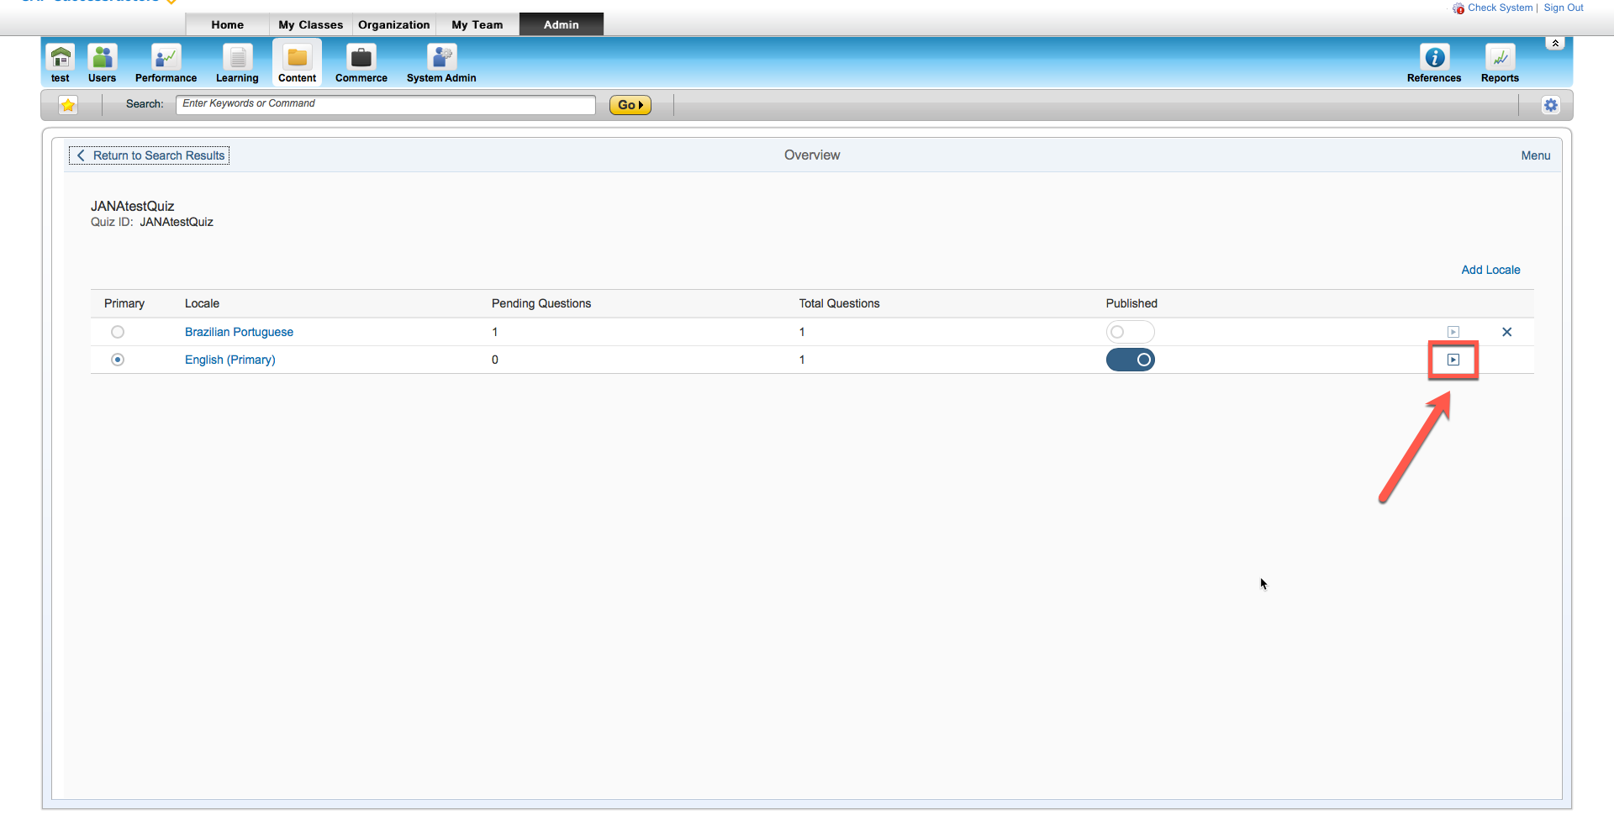Preview the English (Primary) quiz locale
The width and height of the screenshot is (1614, 815).
coord(1453,360)
